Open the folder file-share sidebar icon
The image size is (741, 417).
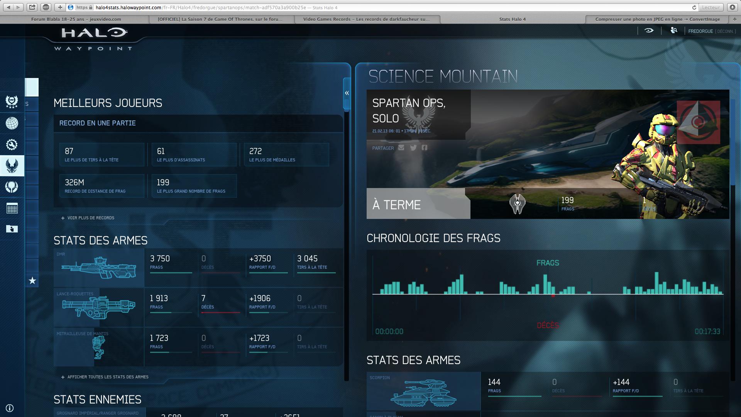(12, 229)
